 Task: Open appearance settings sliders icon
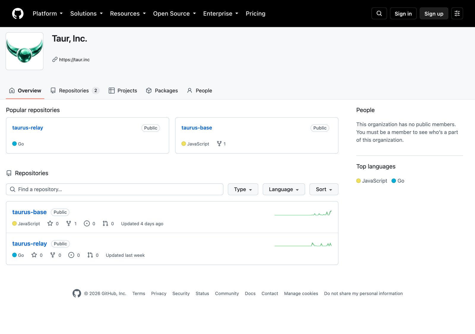457,13
